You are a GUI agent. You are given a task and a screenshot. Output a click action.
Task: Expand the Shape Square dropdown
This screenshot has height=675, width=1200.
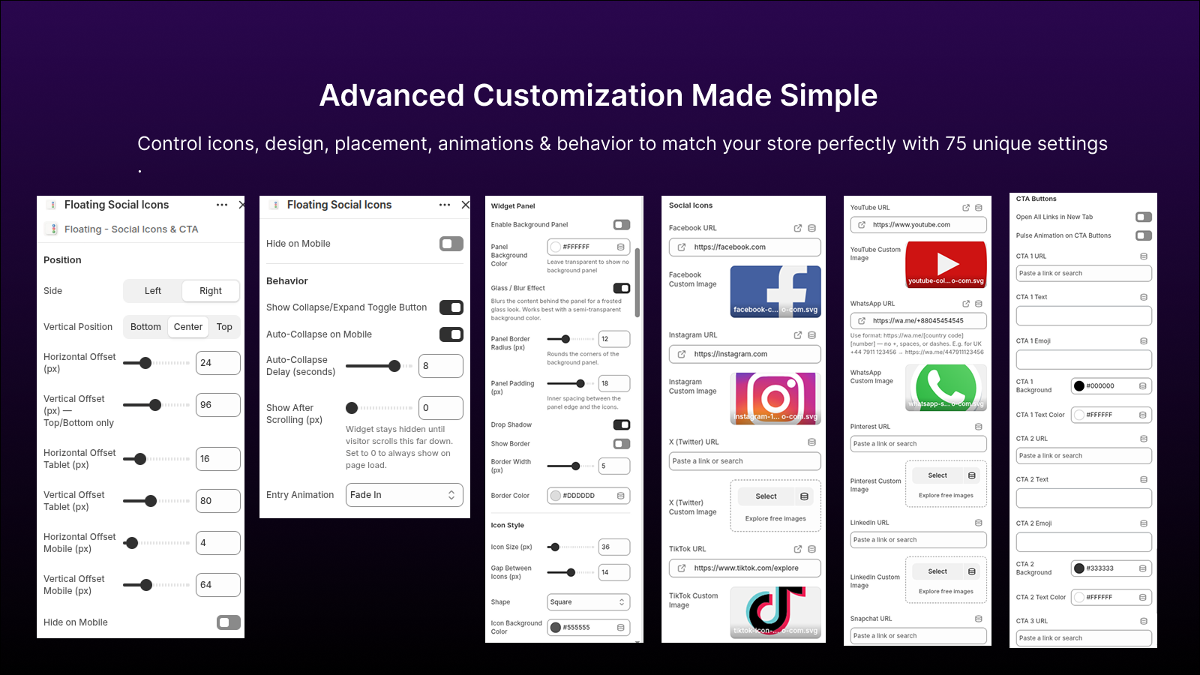click(x=589, y=602)
